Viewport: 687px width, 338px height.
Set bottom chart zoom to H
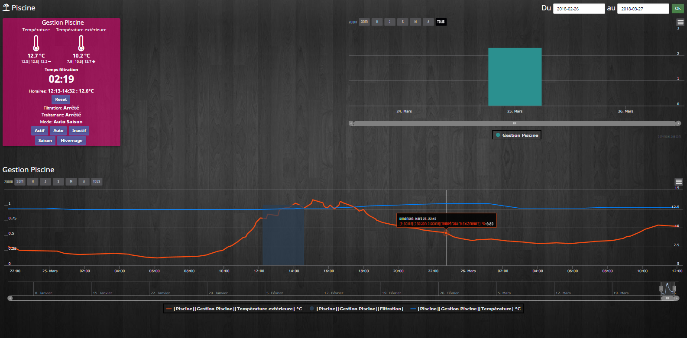pos(32,182)
